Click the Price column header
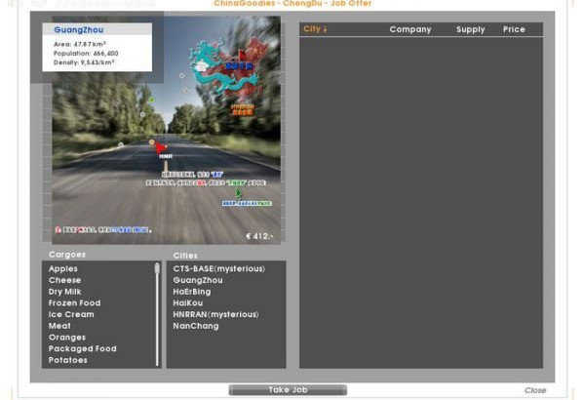The width and height of the screenshot is (584, 400). click(x=514, y=29)
